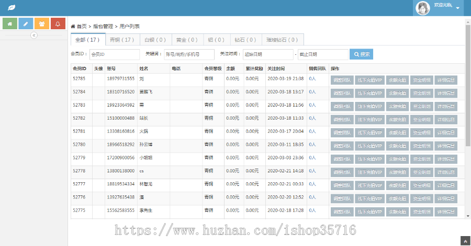
Task: Select the 白银 (0) tab
Action: pyautogui.click(x=155, y=40)
